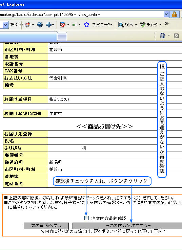
Task: Open the ブックマーク bookmarks menu
Action: coord(102,25)
